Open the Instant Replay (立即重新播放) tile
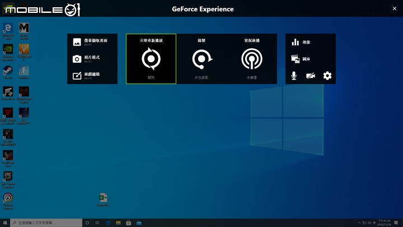The image size is (403, 227). click(x=151, y=59)
